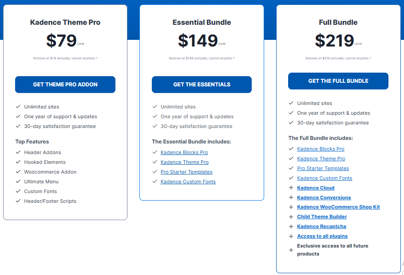Open Kadence Blocks Pro link in Full Bundle

pos(321,149)
